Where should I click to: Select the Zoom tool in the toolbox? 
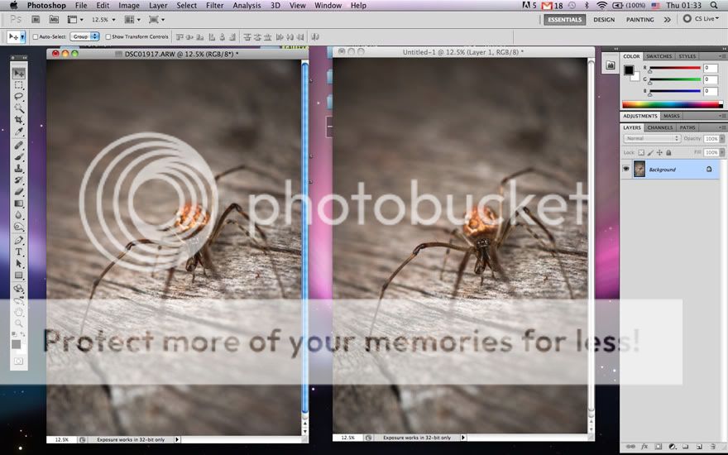click(x=18, y=323)
